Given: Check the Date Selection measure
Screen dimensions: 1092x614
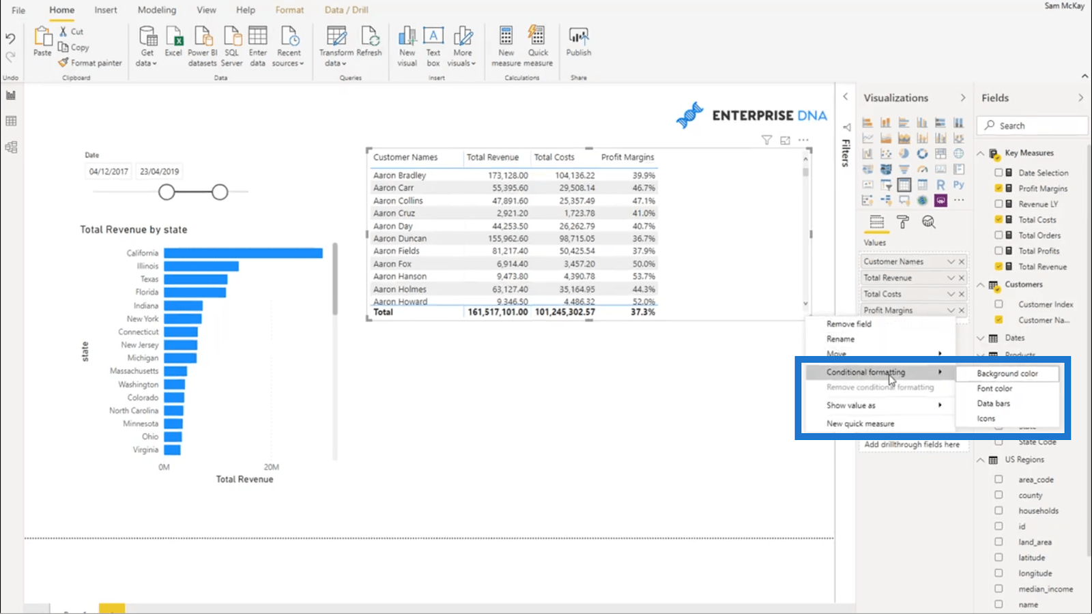Looking at the screenshot, I should (998, 173).
